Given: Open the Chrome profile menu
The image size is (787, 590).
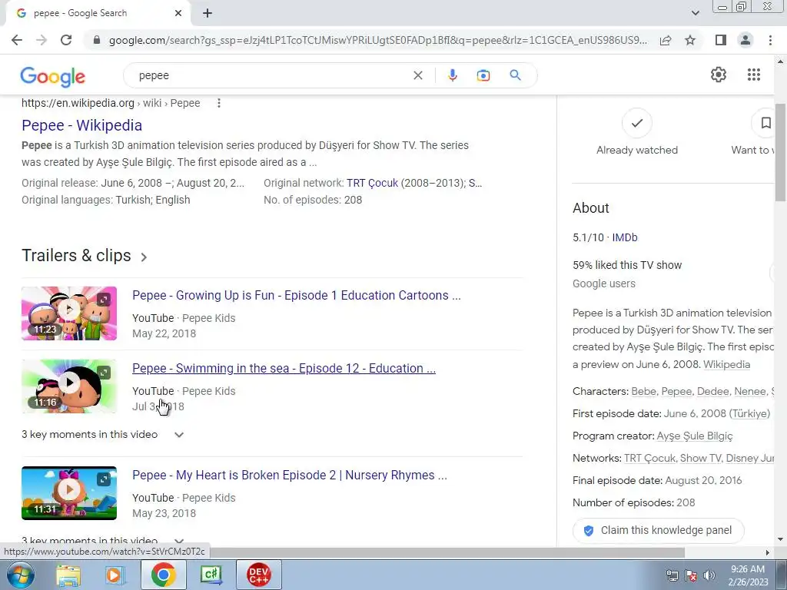Looking at the screenshot, I should (x=745, y=40).
